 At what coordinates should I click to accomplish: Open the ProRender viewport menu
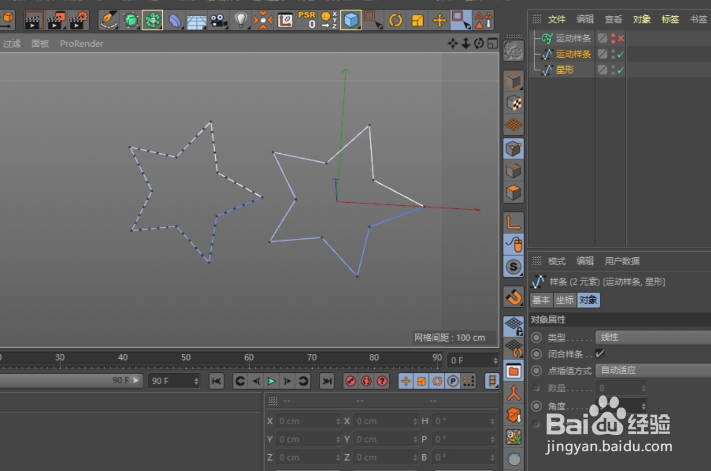point(81,44)
